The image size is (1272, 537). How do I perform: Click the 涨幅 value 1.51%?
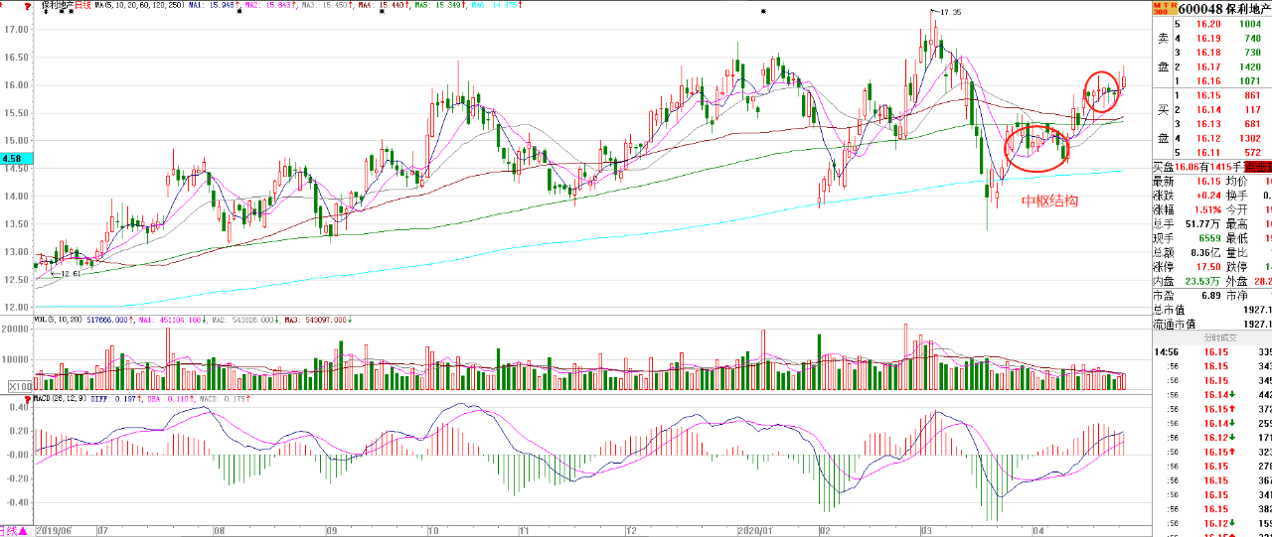click(1209, 210)
